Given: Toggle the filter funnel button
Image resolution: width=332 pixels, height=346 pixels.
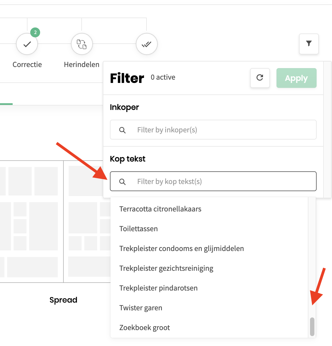Looking at the screenshot, I should tap(309, 44).
